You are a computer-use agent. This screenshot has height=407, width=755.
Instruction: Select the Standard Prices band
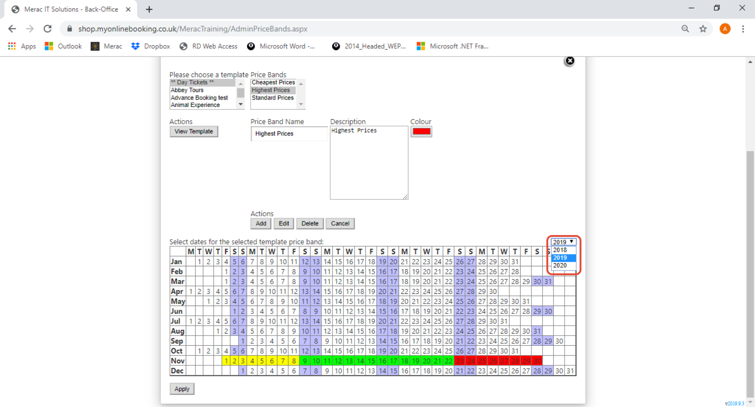273,98
